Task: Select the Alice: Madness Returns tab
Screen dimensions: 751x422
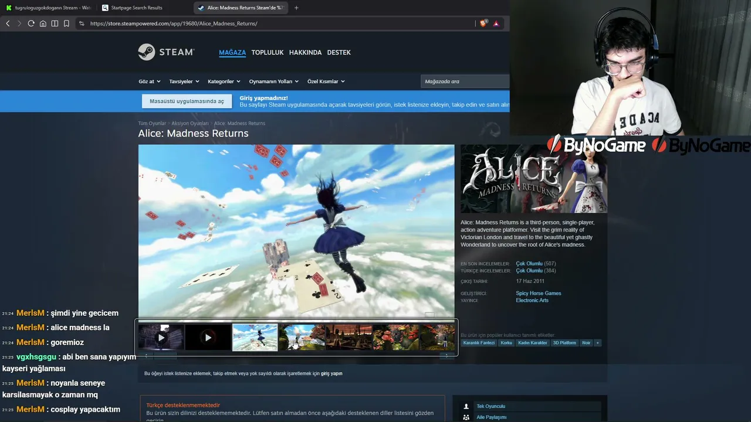Action: point(241,8)
